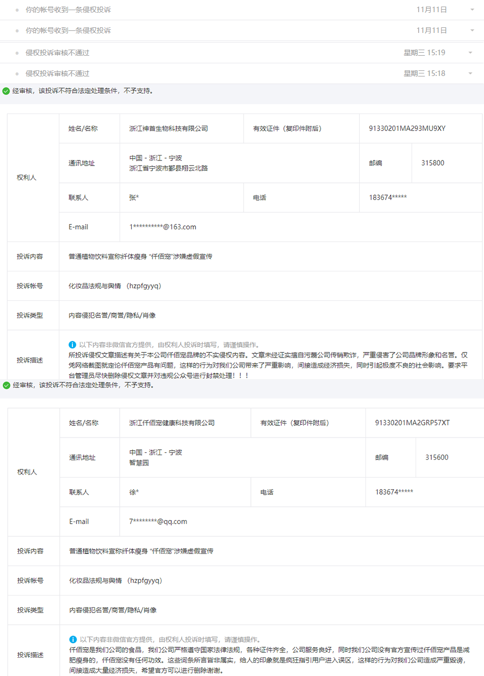484x676 pixels.
Task: Open the first 你的帐号收到一条侵权投诉 message
Action: 68,10
